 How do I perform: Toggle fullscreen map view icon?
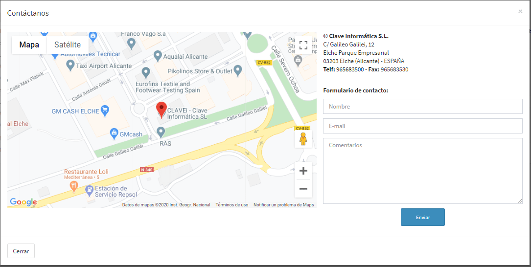point(303,45)
